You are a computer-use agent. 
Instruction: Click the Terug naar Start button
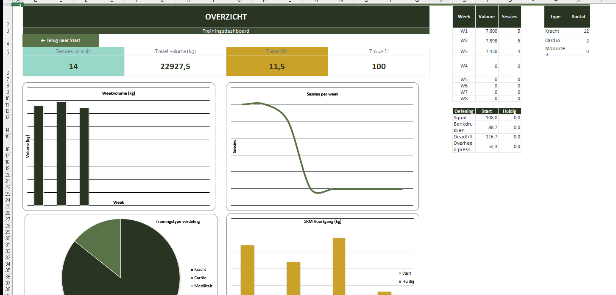tap(61, 41)
